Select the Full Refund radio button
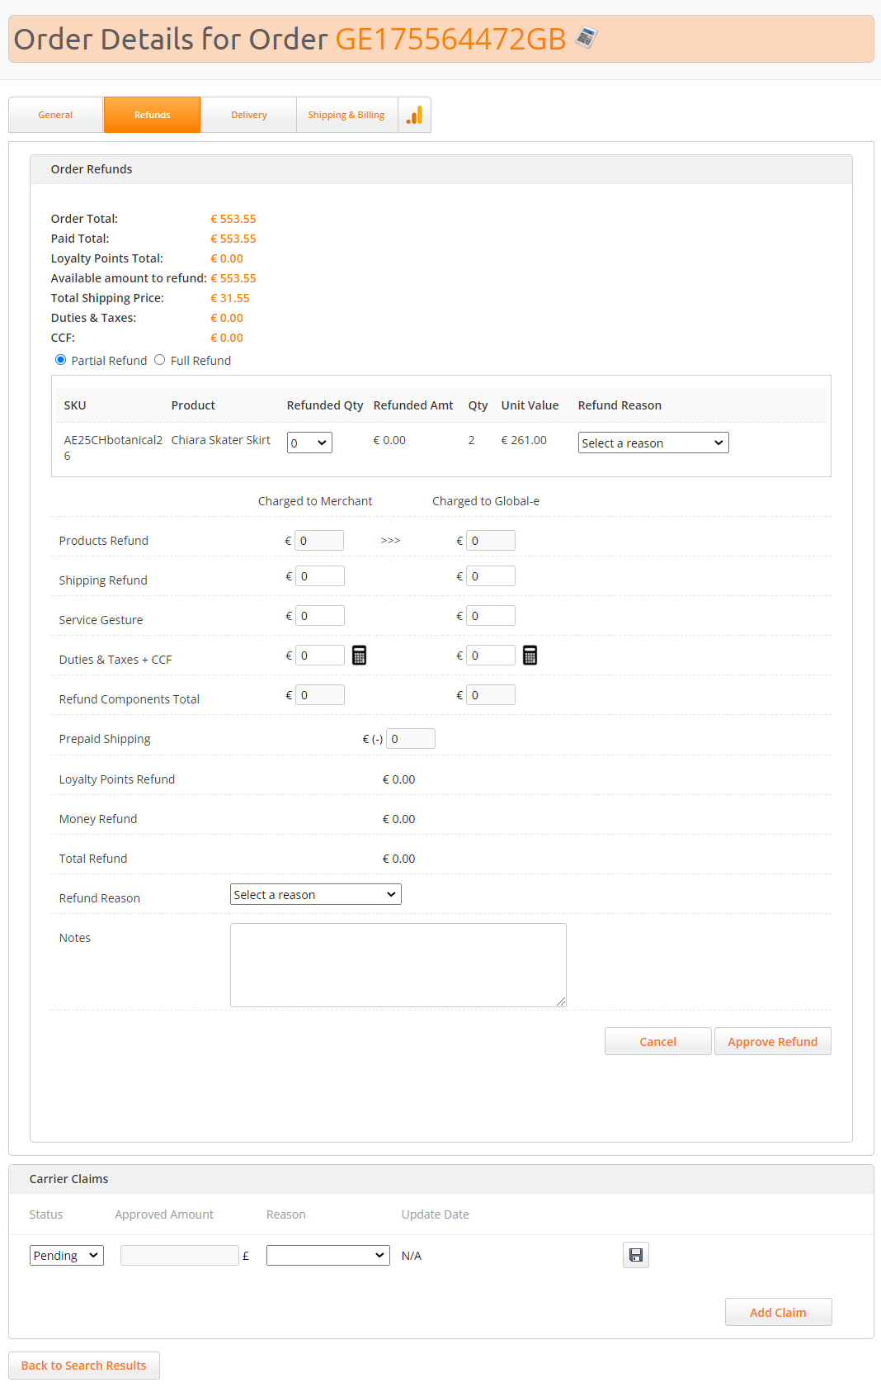The width and height of the screenshot is (881, 1392). 160,360
